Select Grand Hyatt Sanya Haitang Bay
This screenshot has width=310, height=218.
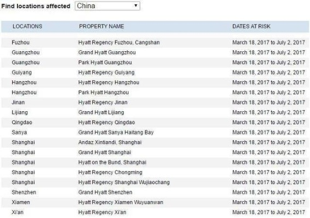(116, 132)
